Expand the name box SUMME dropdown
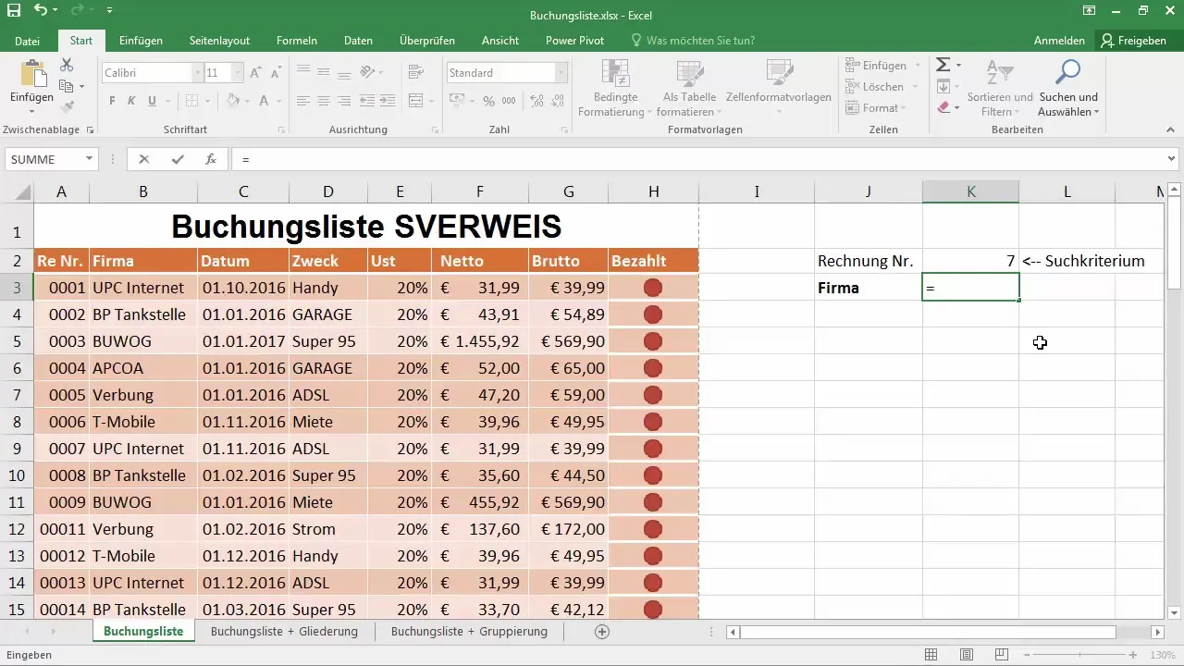 90,159
